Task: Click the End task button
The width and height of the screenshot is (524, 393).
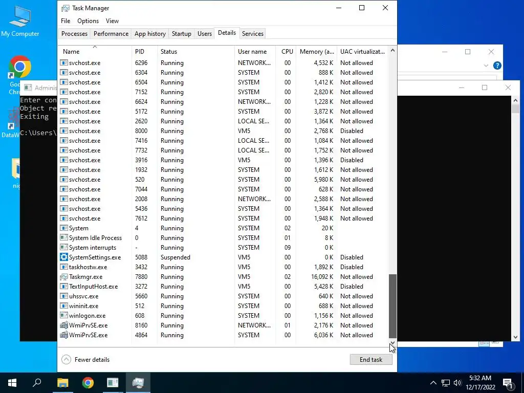Action: pyautogui.click(x=371, y=360)
